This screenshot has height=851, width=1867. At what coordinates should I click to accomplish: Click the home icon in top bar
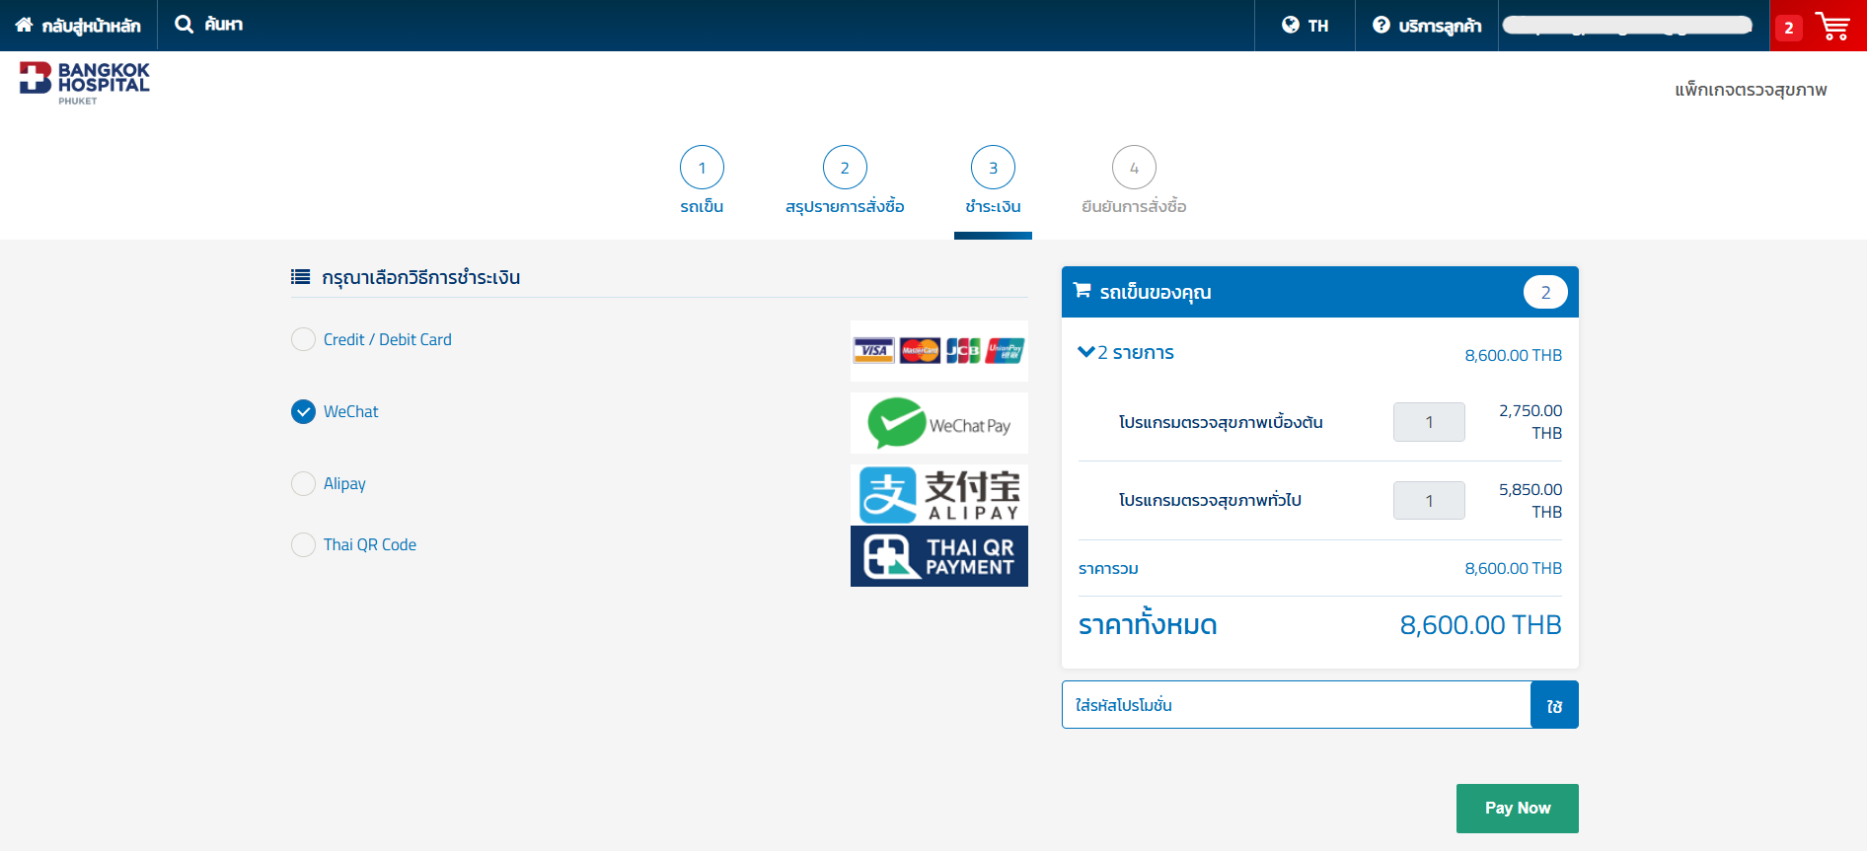coord(24,25)
